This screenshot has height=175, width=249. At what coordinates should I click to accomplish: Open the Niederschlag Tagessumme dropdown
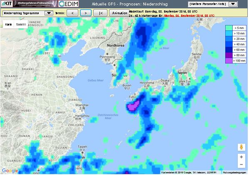tap(28, 13)
